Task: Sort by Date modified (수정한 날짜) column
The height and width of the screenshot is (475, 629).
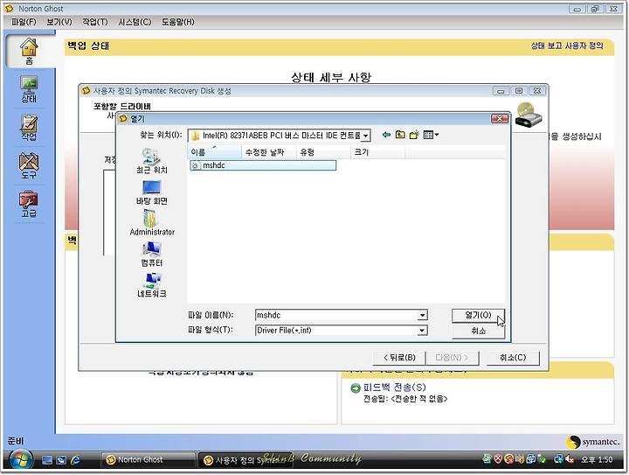Action: 269,152
